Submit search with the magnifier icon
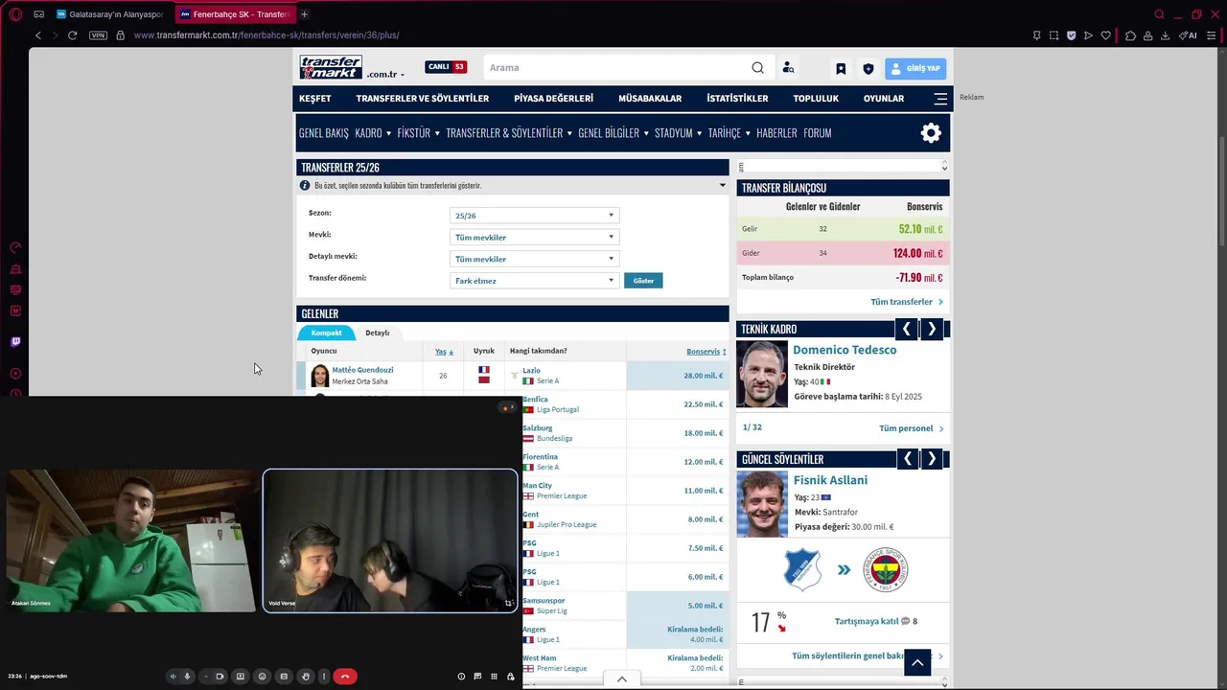Viewport: 1227px width, 690px height. (x=757, y=68)
